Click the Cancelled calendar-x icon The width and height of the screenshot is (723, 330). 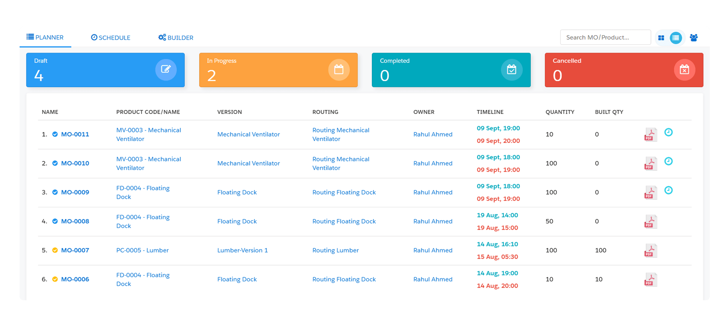tap(684, 70)
